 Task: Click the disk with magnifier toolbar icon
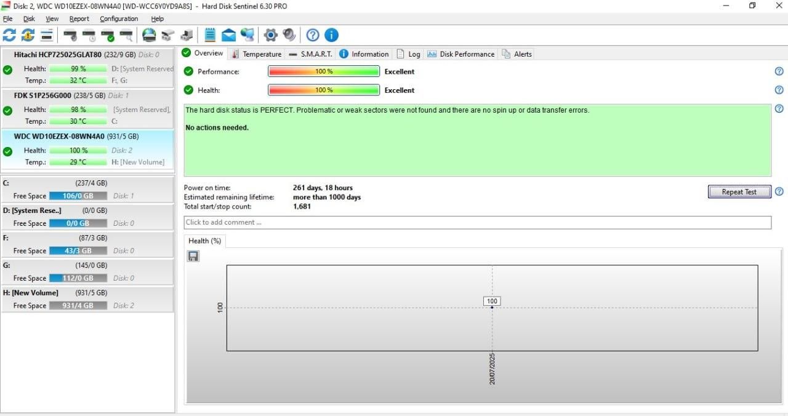tap(126, 35)
